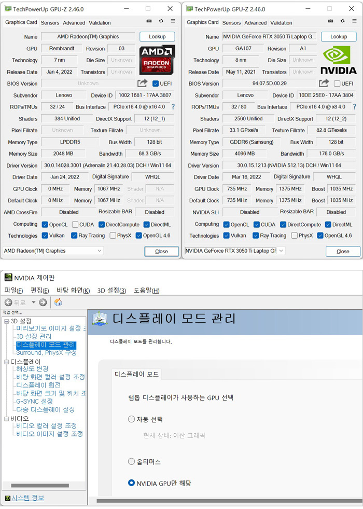Click Back arrow in NVIDIA Control Panel

click(8, 302)
